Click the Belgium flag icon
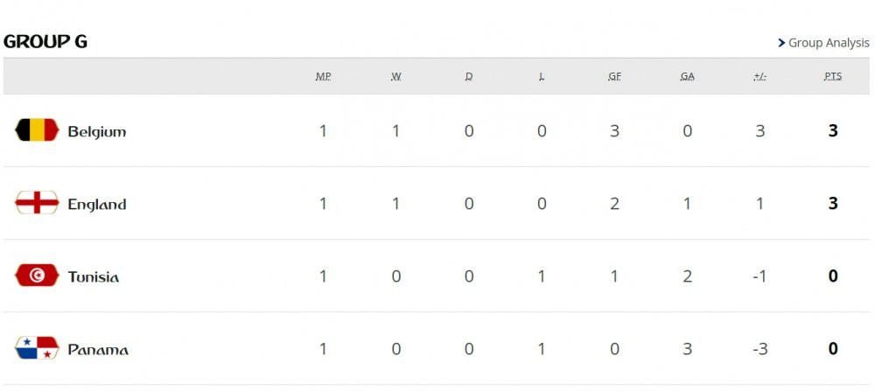This screenshot has height=391, width=875. tap(37, 130)
